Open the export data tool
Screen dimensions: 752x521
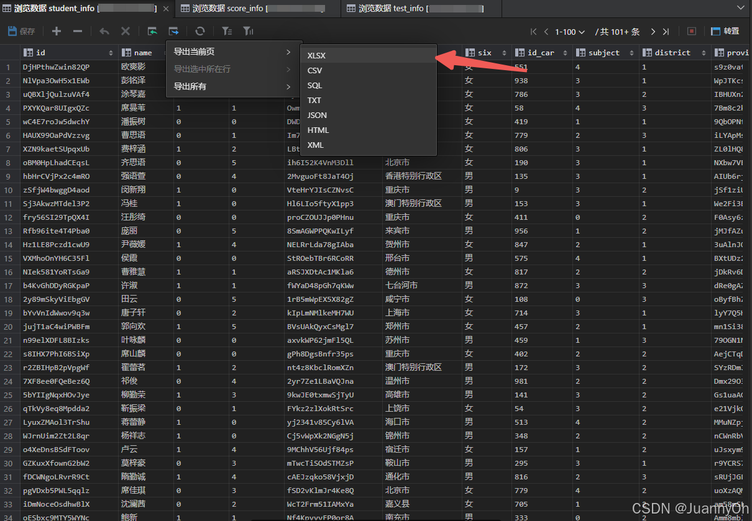click(x=173, y=31)
